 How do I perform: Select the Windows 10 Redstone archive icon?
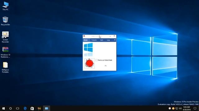point(5,52)
